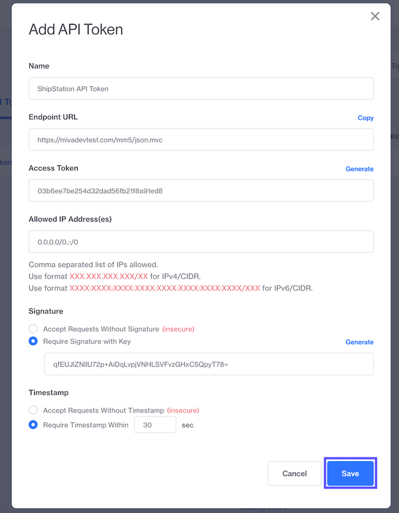Select Require Signature with Key option

coord(33,341)
